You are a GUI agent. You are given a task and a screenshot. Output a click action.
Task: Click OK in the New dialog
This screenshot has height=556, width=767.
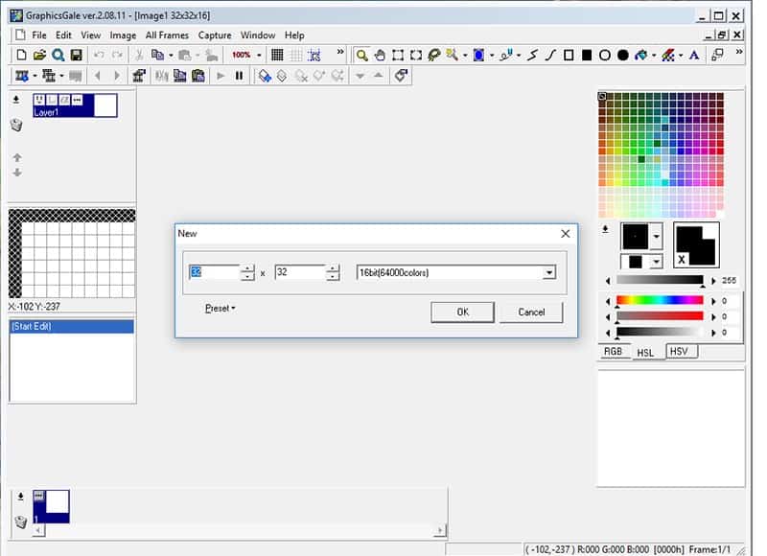coord(463,312)
